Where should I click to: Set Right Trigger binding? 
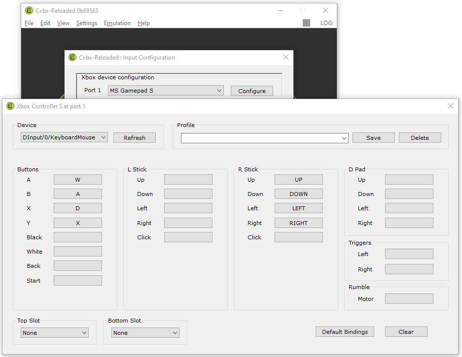[x=409, y=269]
